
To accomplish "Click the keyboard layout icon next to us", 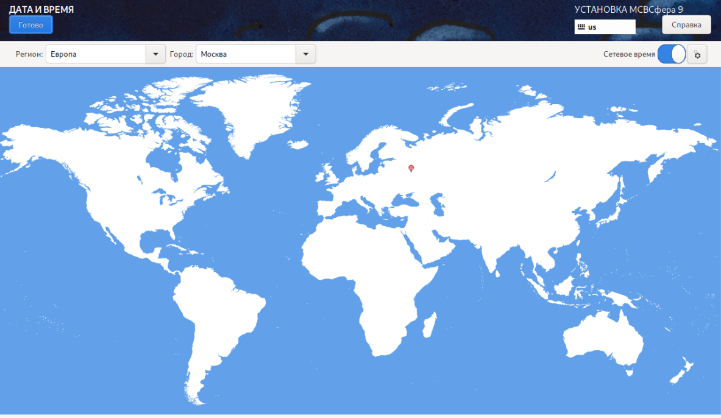I will tap(581, 27).
